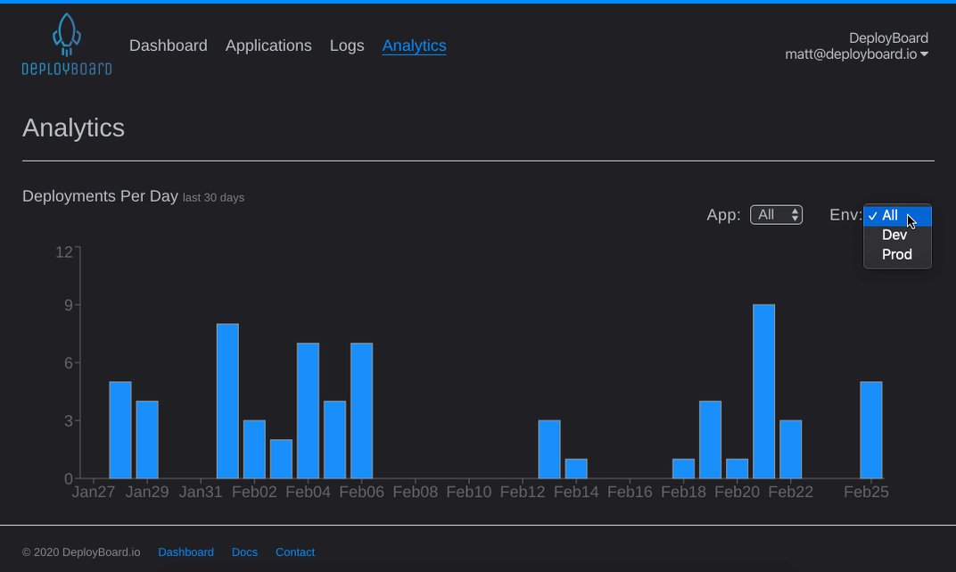The width and height of the screenshot is (956, 572).
Task: Click the bar above Feb13 label
Action: tap(549, 450)
